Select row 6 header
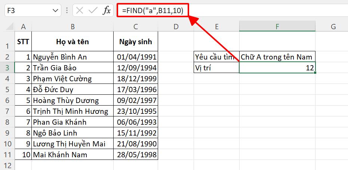 tap(7, 100)
